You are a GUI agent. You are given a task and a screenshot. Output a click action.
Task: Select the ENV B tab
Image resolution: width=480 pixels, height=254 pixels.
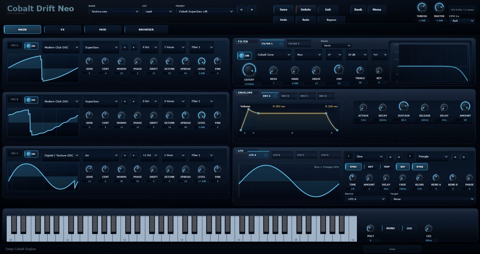pyautogui.click(x=289, y=96)
